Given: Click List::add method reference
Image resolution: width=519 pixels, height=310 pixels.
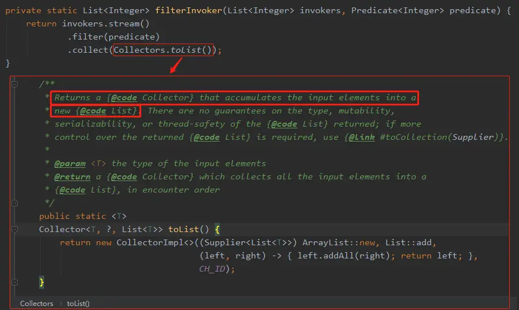Looking at the screenshot, I should 408,242.
